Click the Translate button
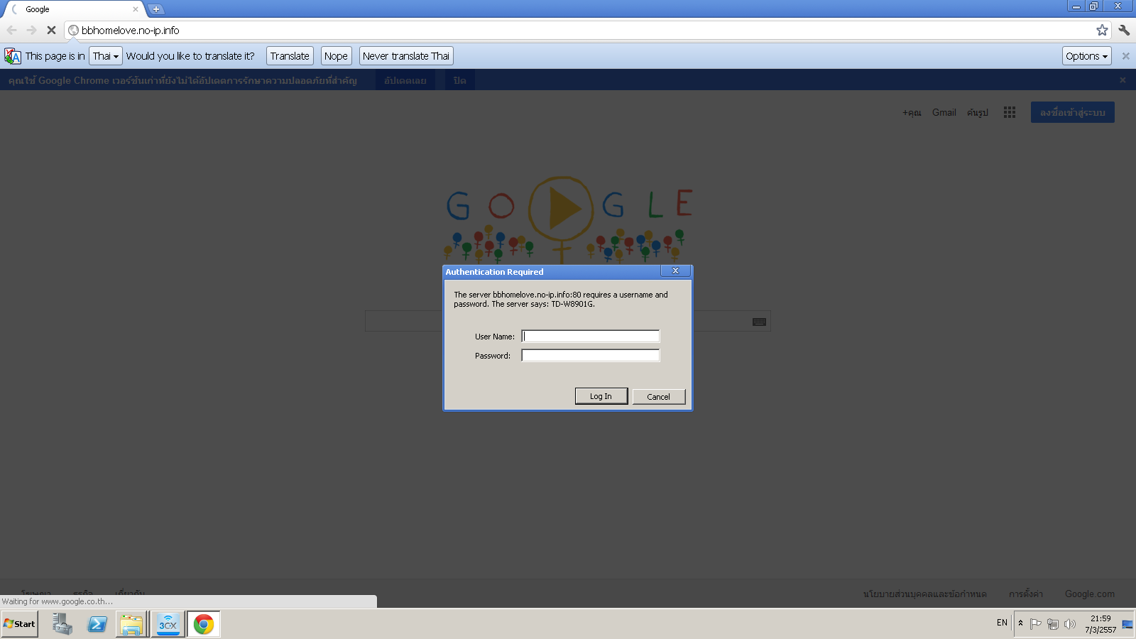The height and width of the screenshot is (639, 1136). (x=290, y=56)
